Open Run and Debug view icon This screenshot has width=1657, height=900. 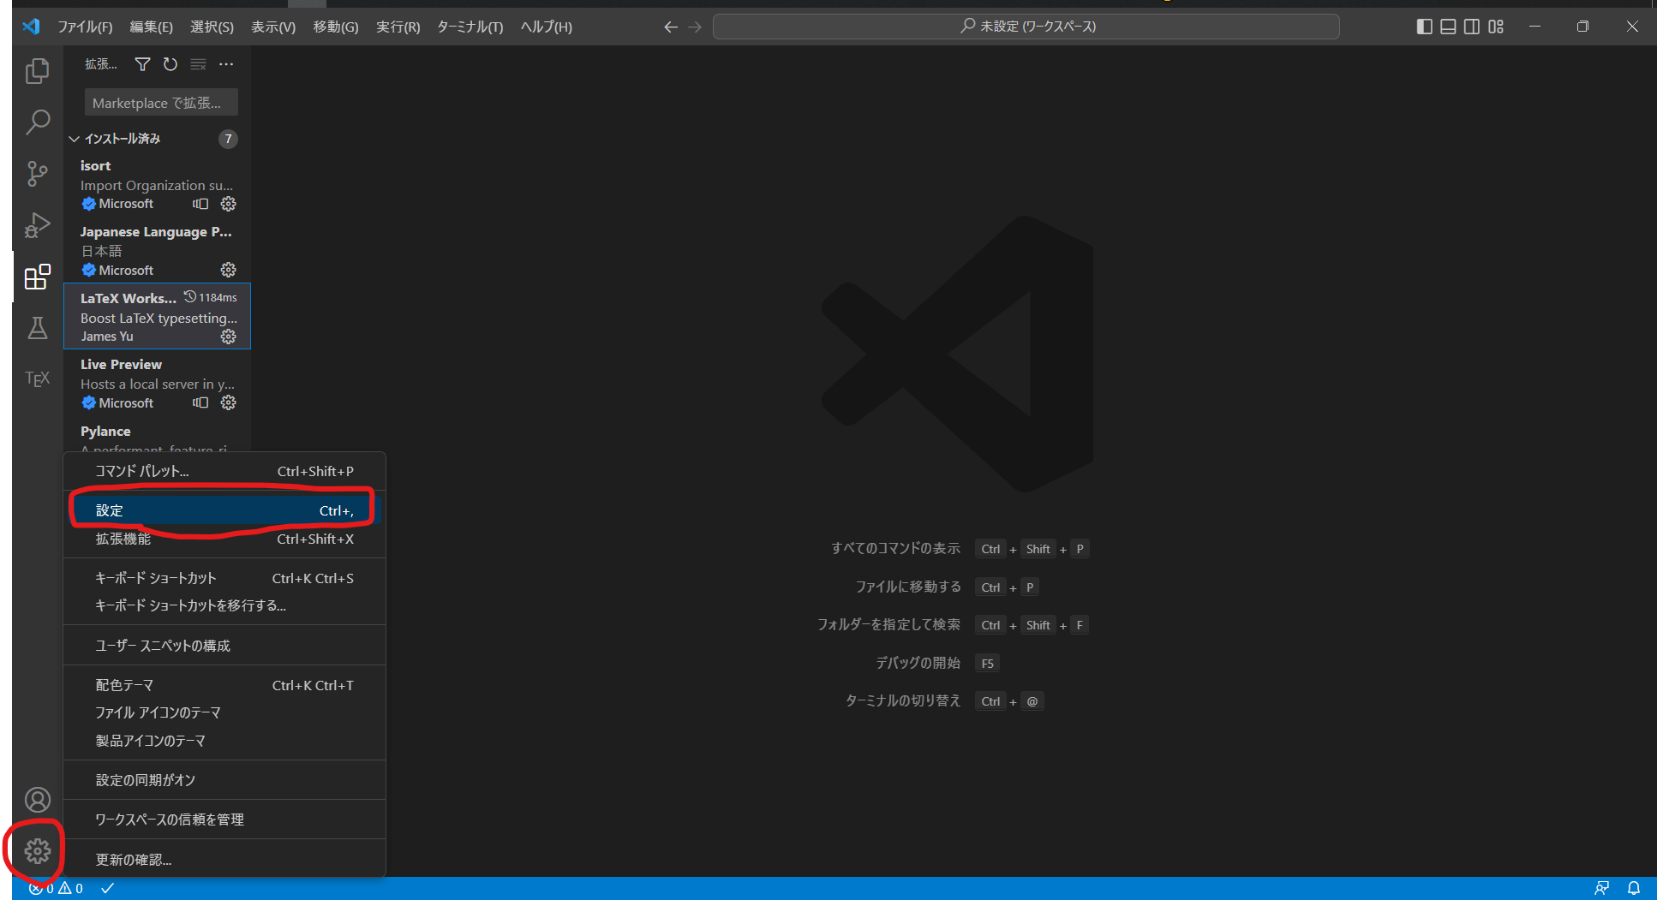tap(38, 225)
